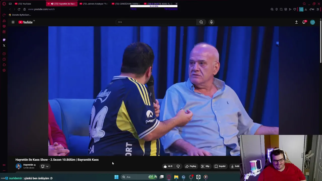Switch to the CENGİZHAN TAKIM tab
The width and height of the screenshot is (322, 181).
(x=126, y=4)
